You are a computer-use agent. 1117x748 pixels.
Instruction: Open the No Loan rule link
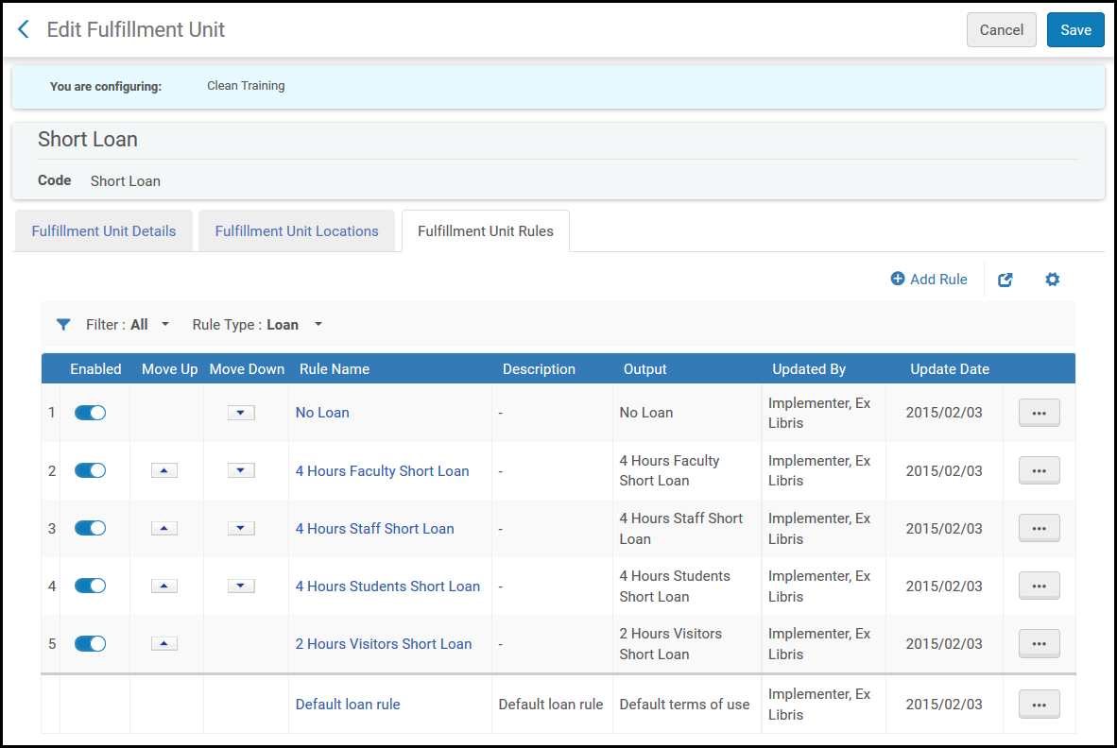[x=322, y=413]
